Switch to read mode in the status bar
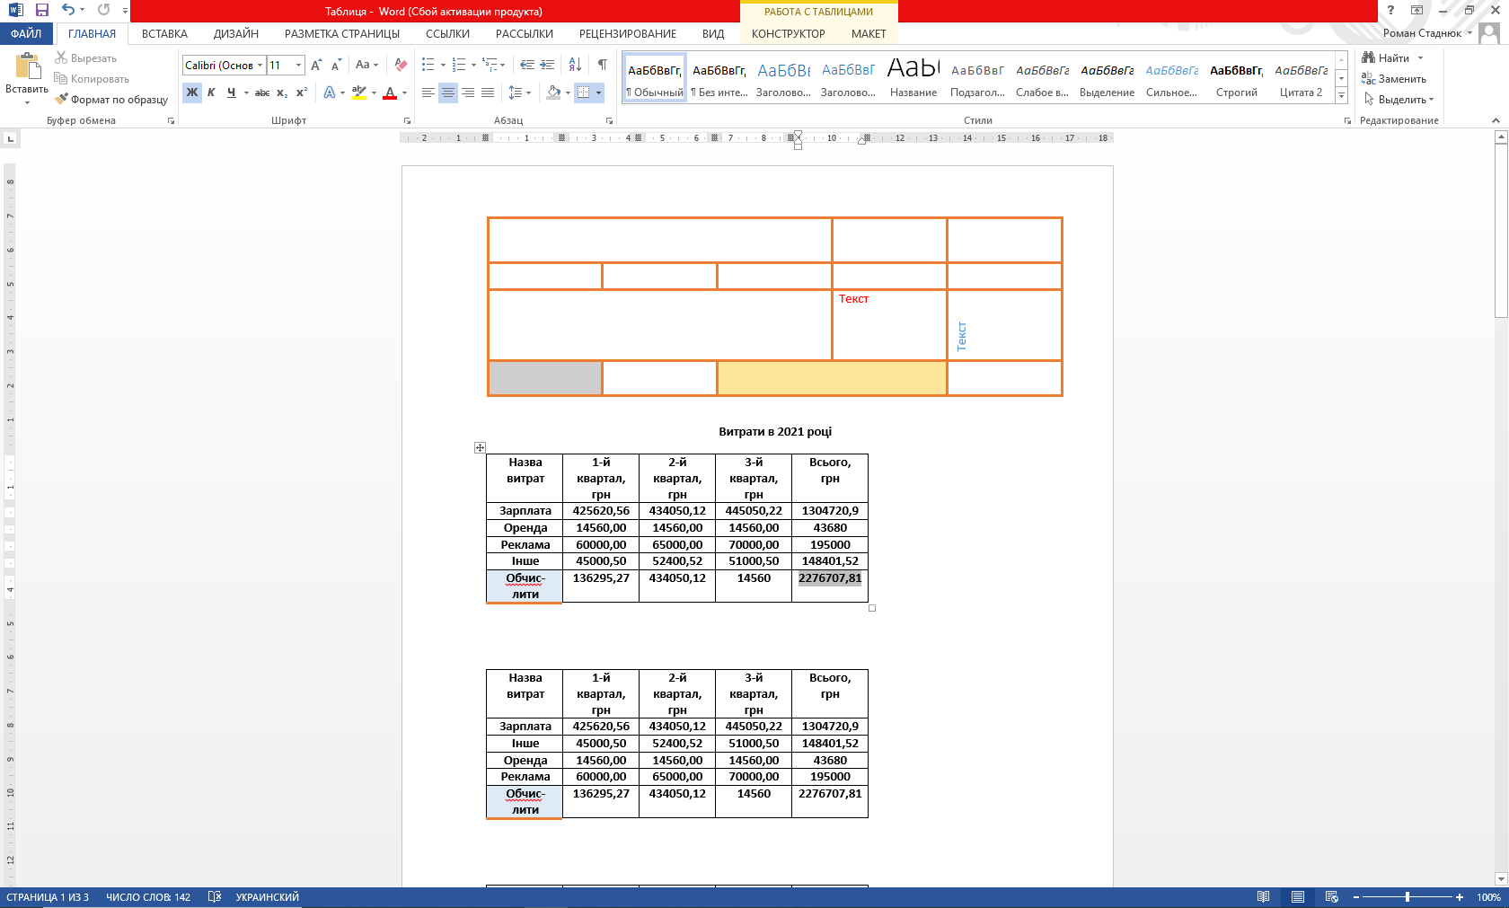The image size is (1509, 908). tap(1264, 897)
